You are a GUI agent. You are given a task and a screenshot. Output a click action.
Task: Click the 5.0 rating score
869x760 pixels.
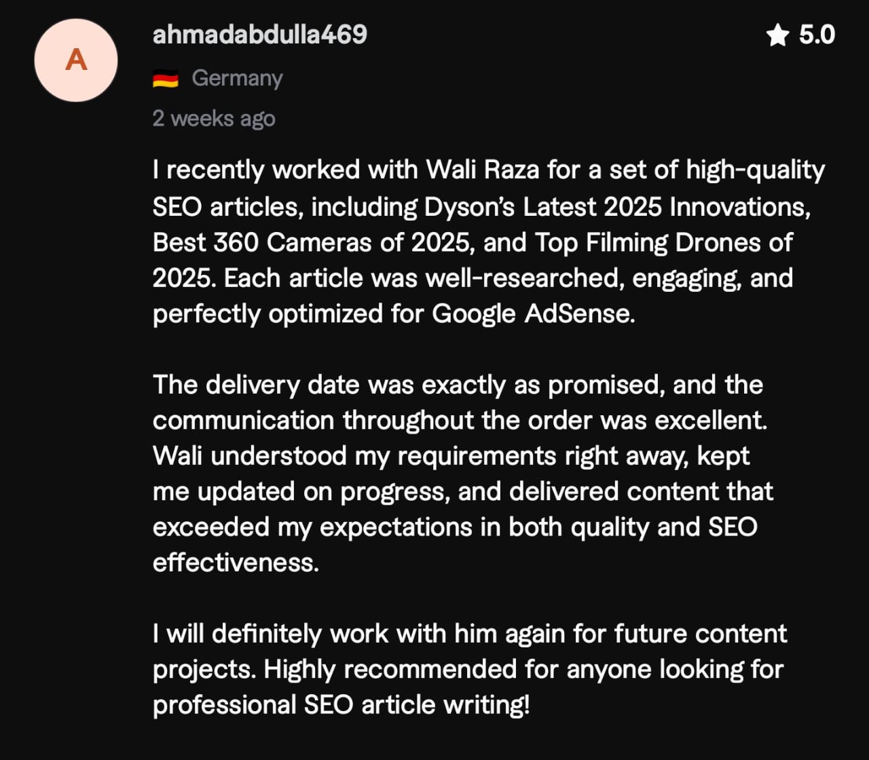[x=817, y=35]
